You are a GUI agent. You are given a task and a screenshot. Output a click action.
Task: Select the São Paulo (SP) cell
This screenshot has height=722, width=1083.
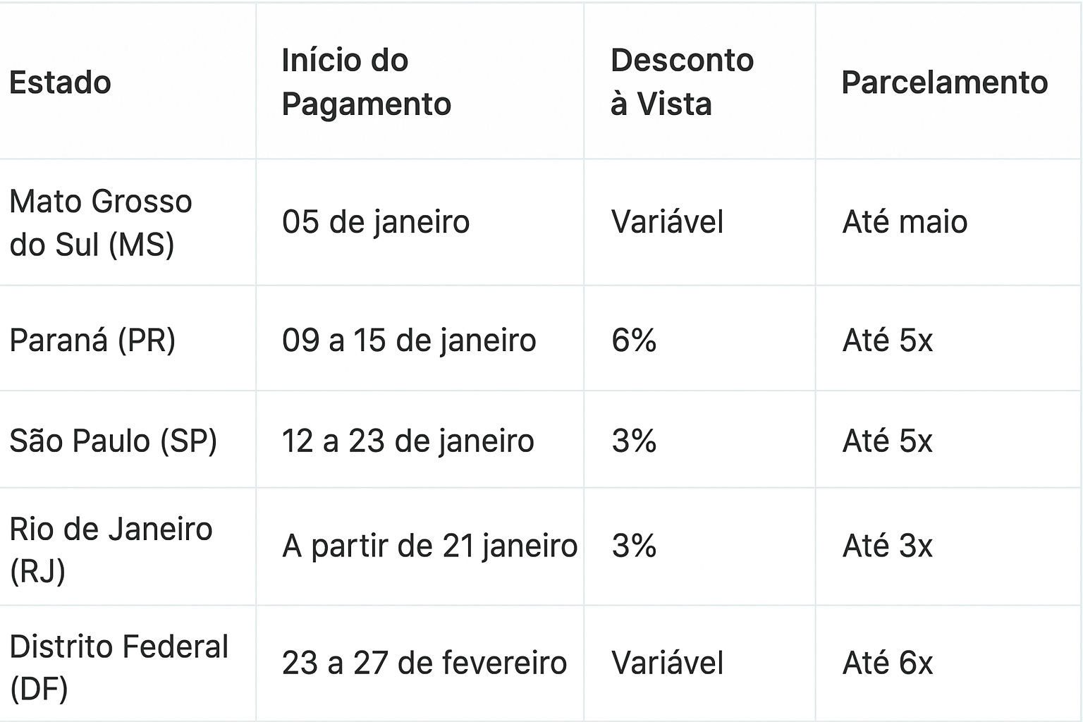tap(113, 441)
